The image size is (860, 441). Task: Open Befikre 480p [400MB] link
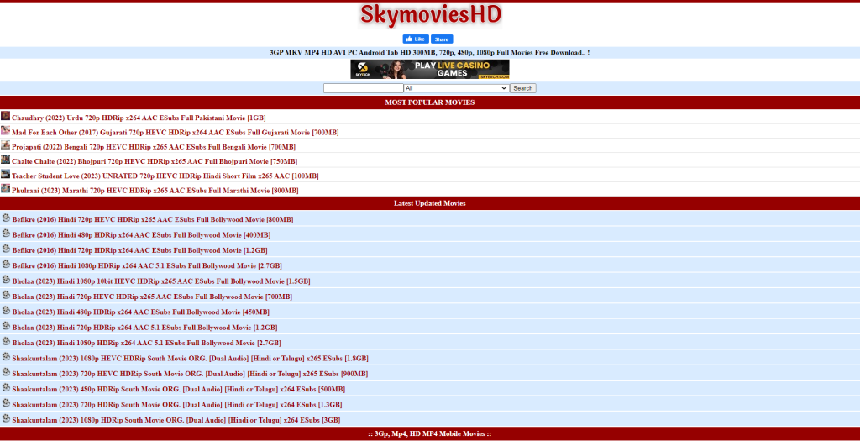pyautogui.click(x=141, y=234)
